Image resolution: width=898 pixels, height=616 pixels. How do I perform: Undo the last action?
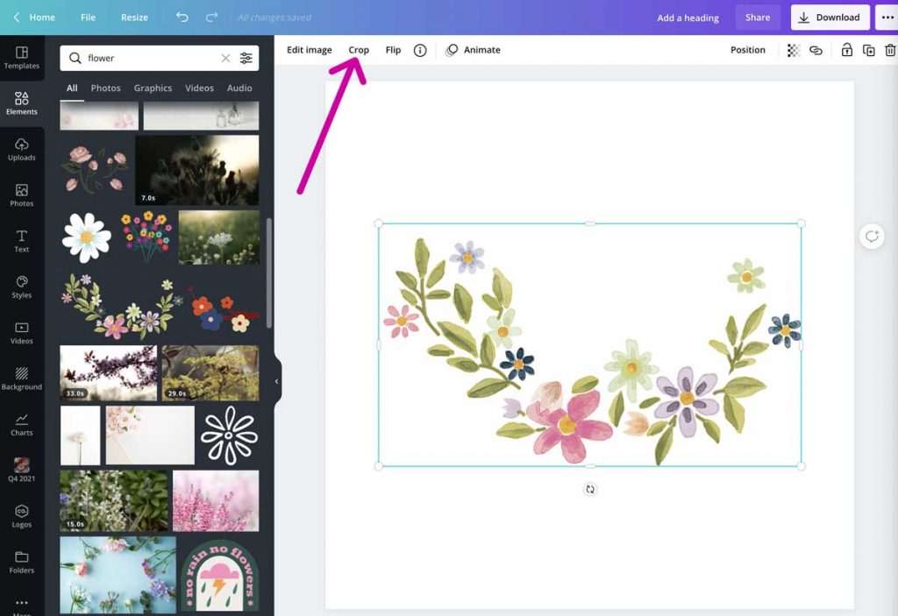(184, 17)
